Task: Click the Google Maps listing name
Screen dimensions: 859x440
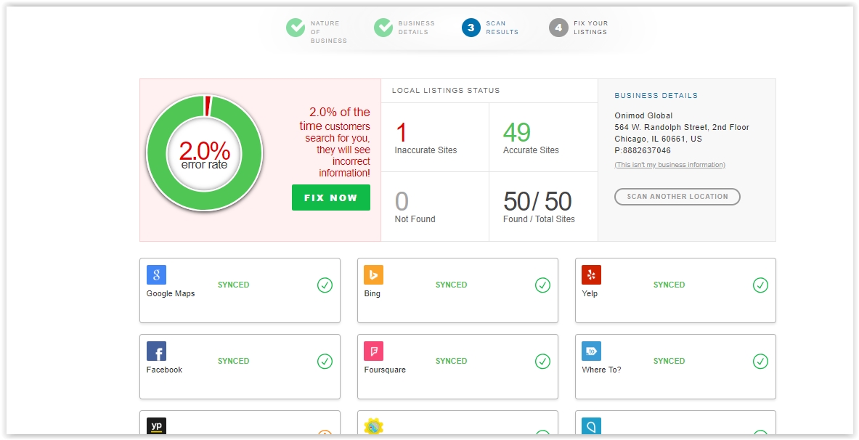Action: (171, 294)
